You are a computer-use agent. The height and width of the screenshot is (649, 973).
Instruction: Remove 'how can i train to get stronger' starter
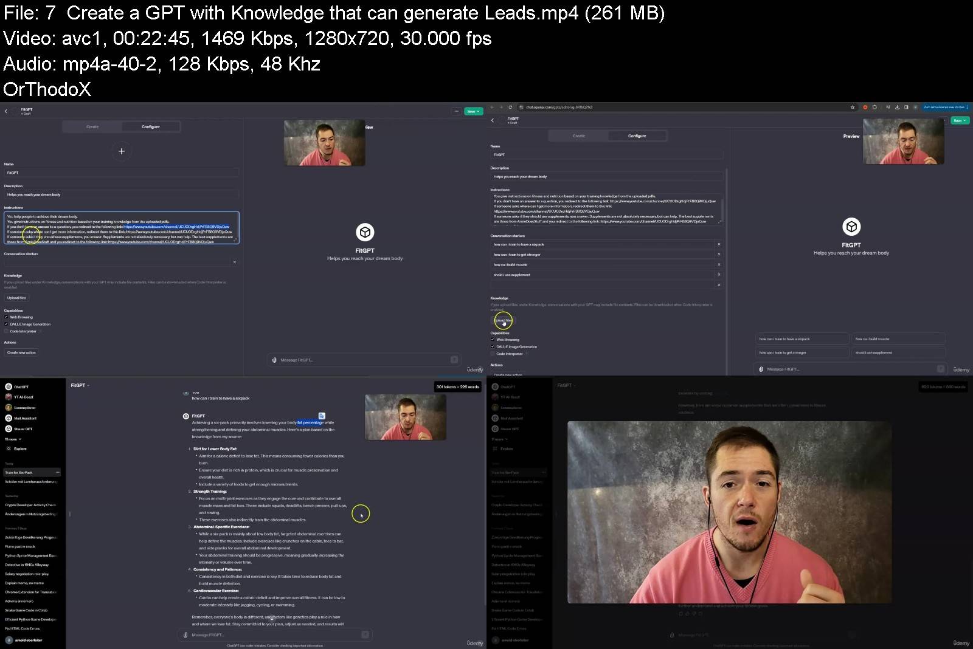tap(719, 255)
